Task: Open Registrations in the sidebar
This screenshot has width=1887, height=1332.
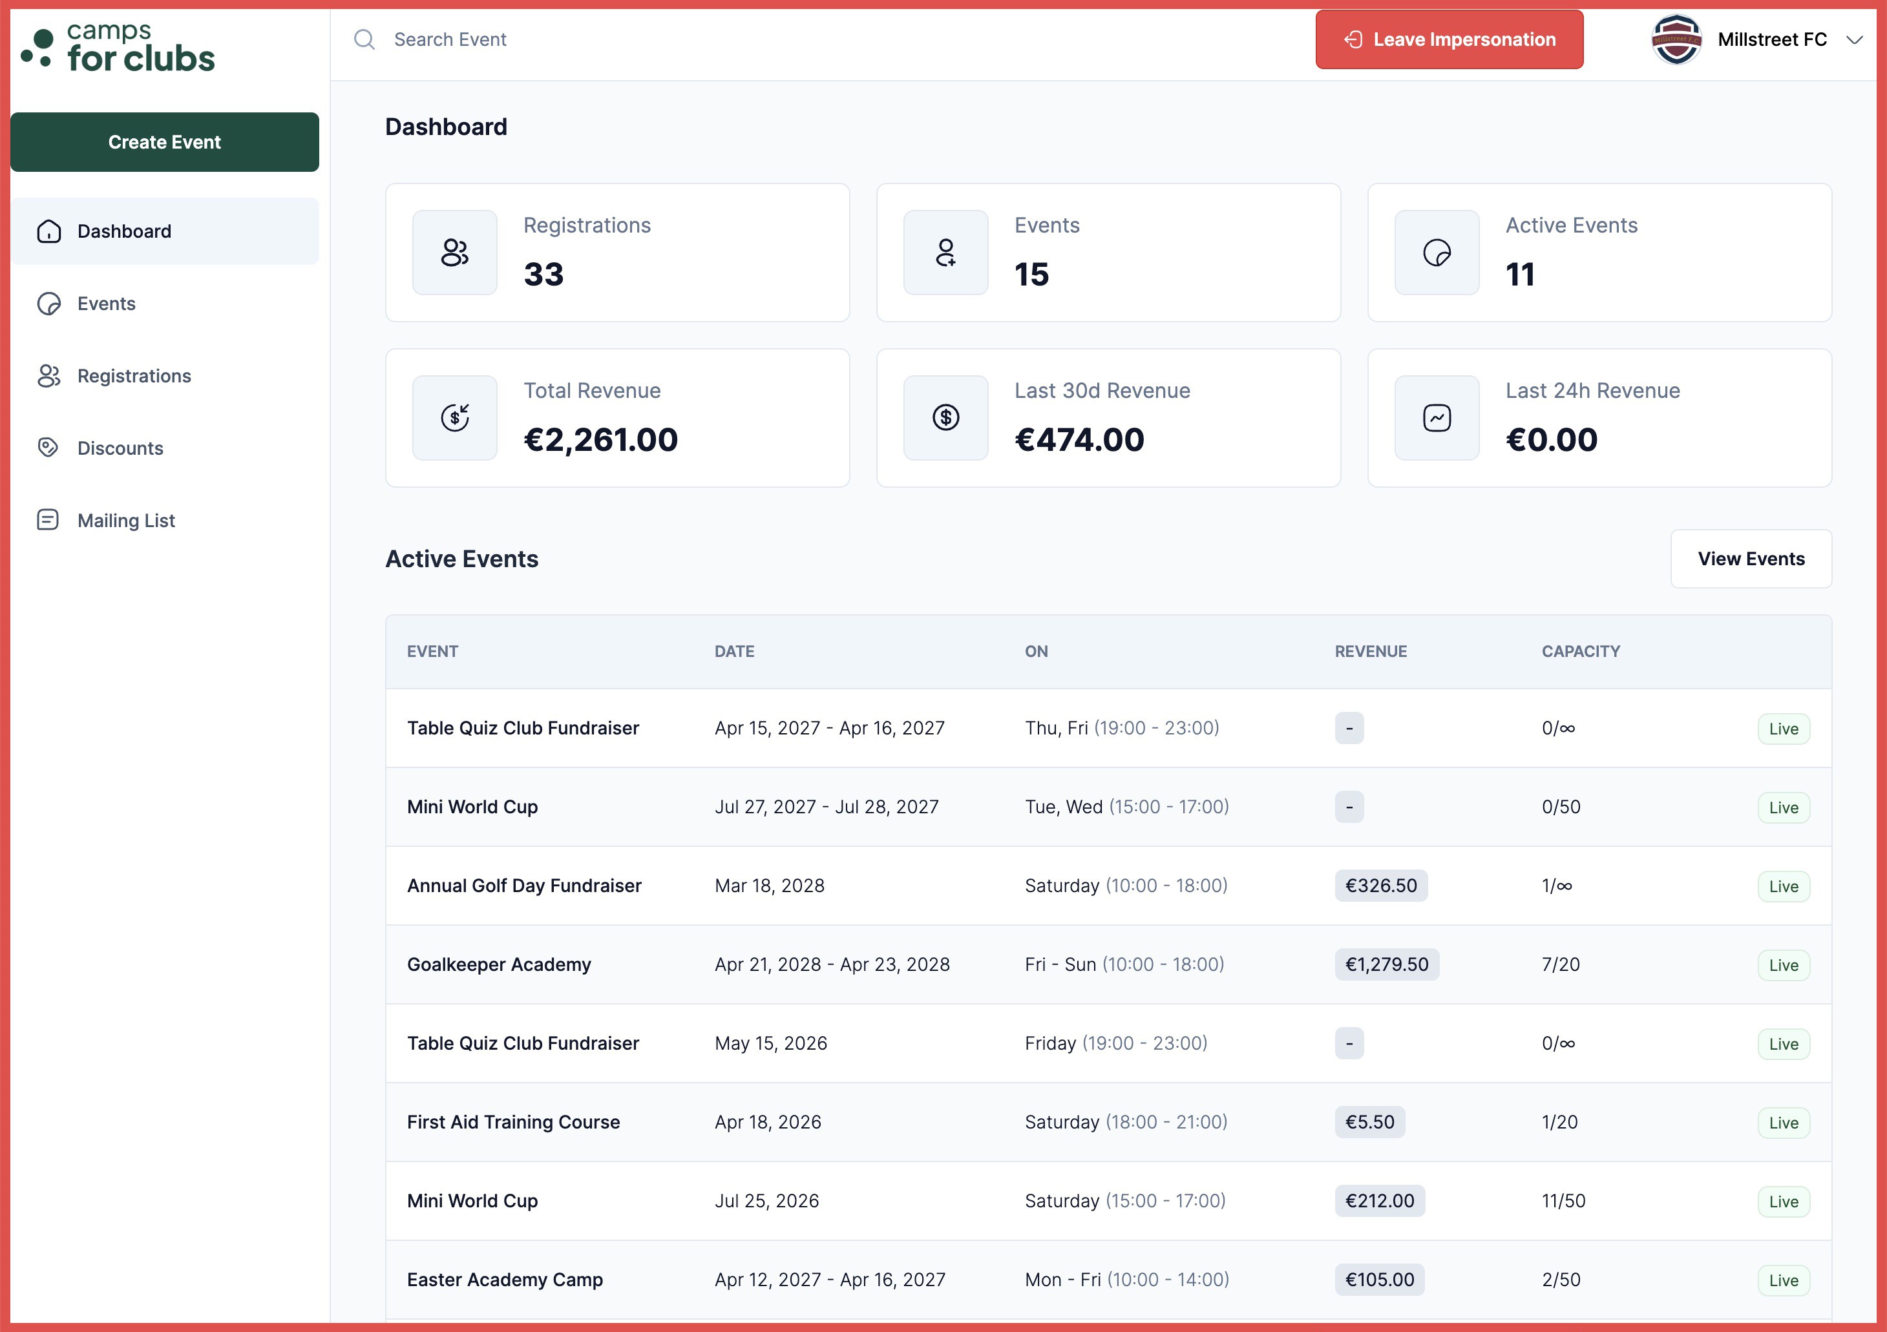Action: (x=133, y=375)
